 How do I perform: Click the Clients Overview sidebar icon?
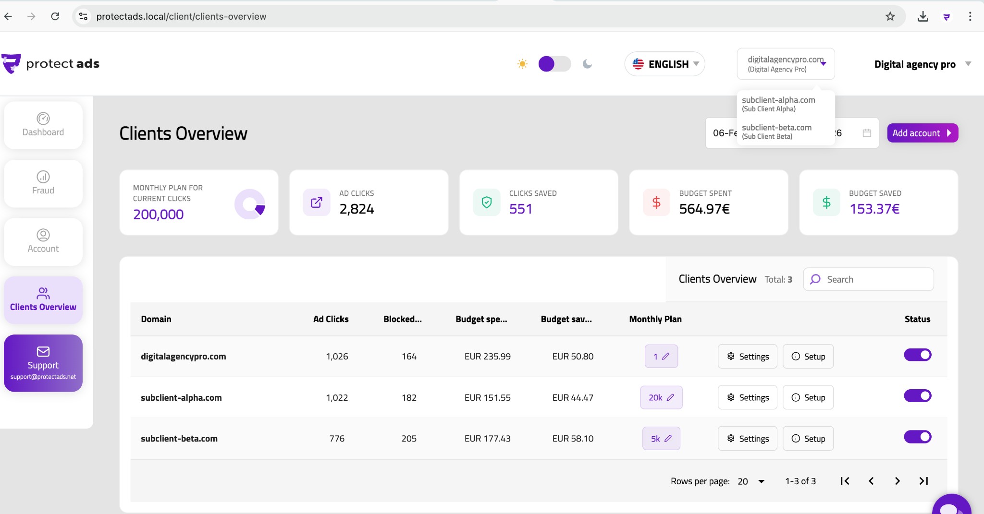pyautogui.click(x=43, y=293)
